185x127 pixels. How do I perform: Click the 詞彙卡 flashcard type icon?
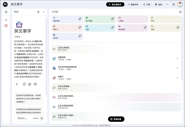pos(54,78)
